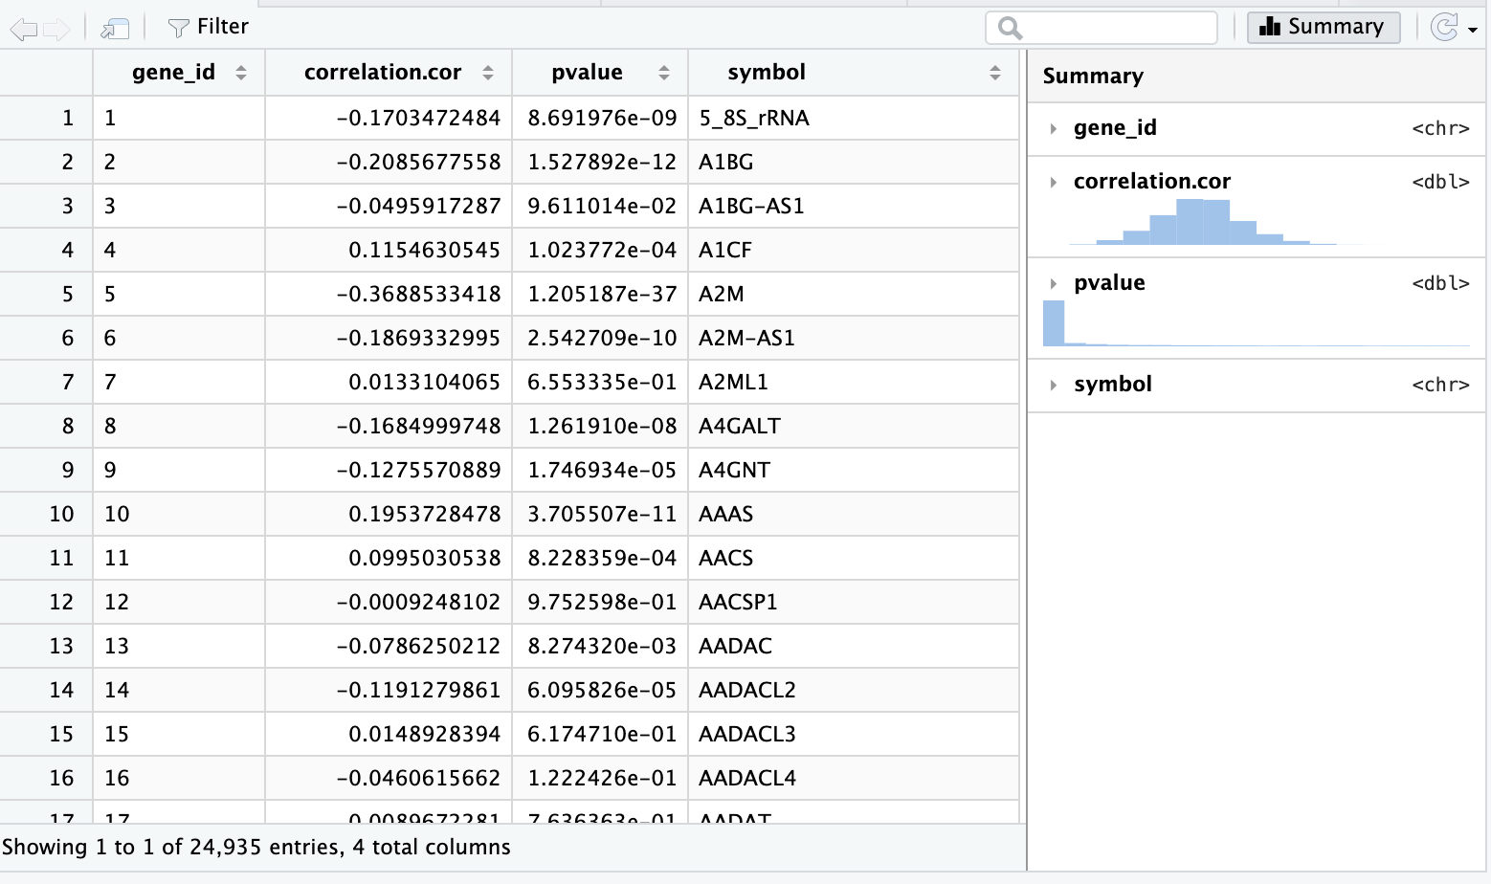Click the refresh data icon

coord(1444,27)
